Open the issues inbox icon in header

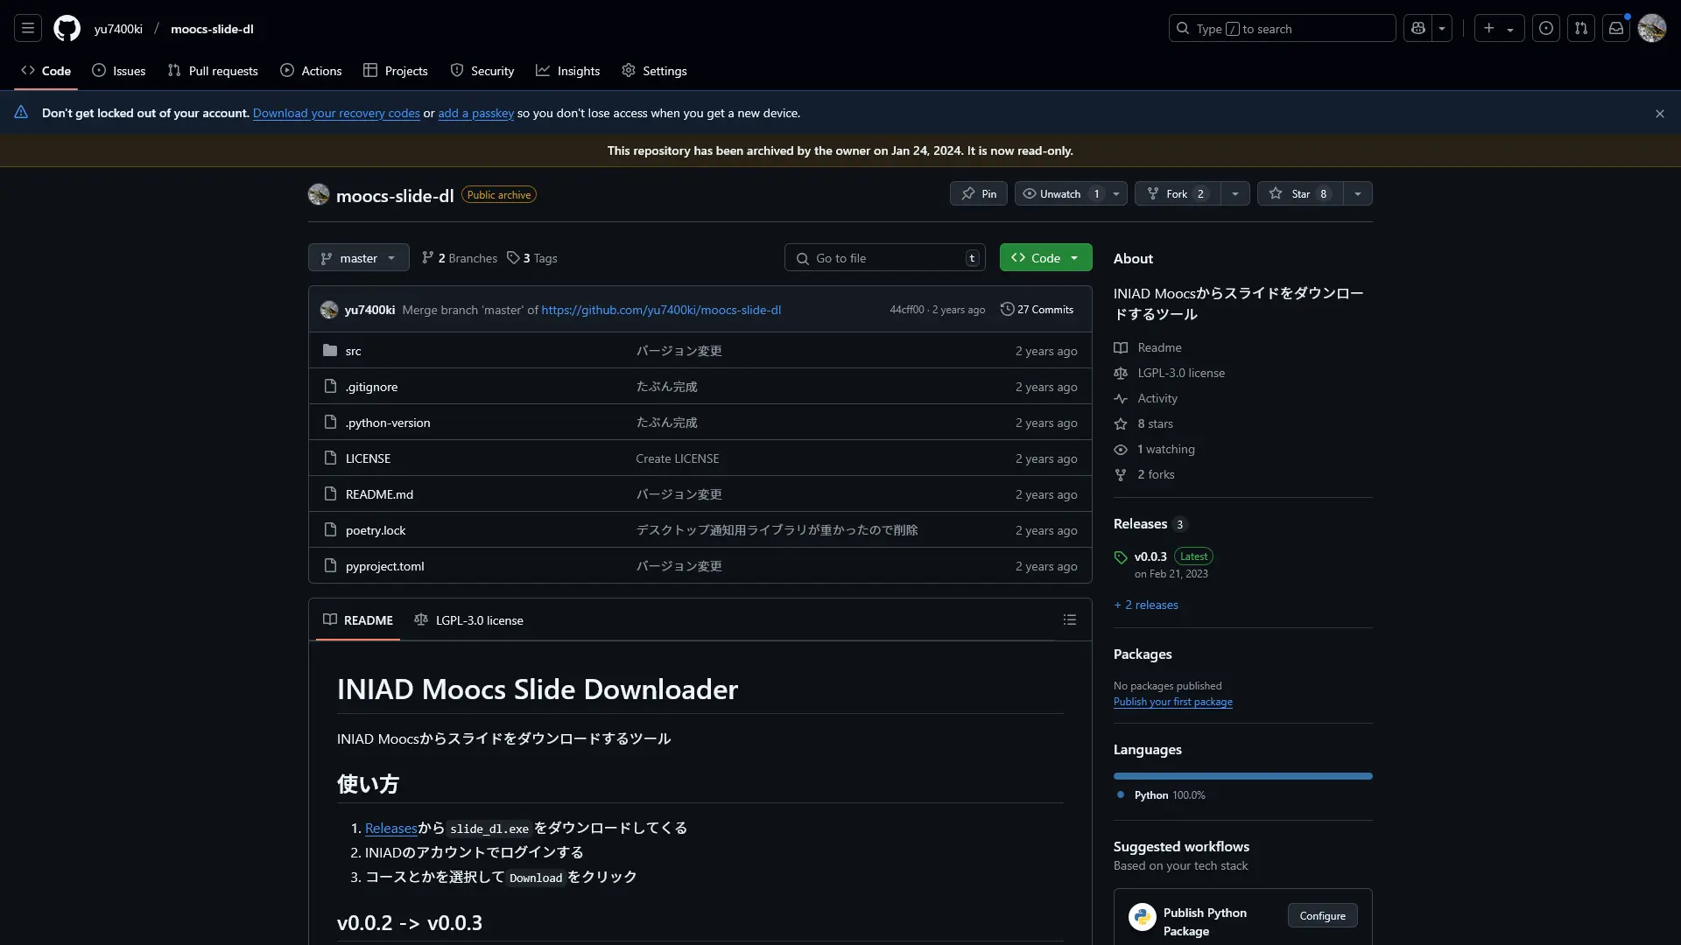pyautogui.click(x=1545, y=29)
